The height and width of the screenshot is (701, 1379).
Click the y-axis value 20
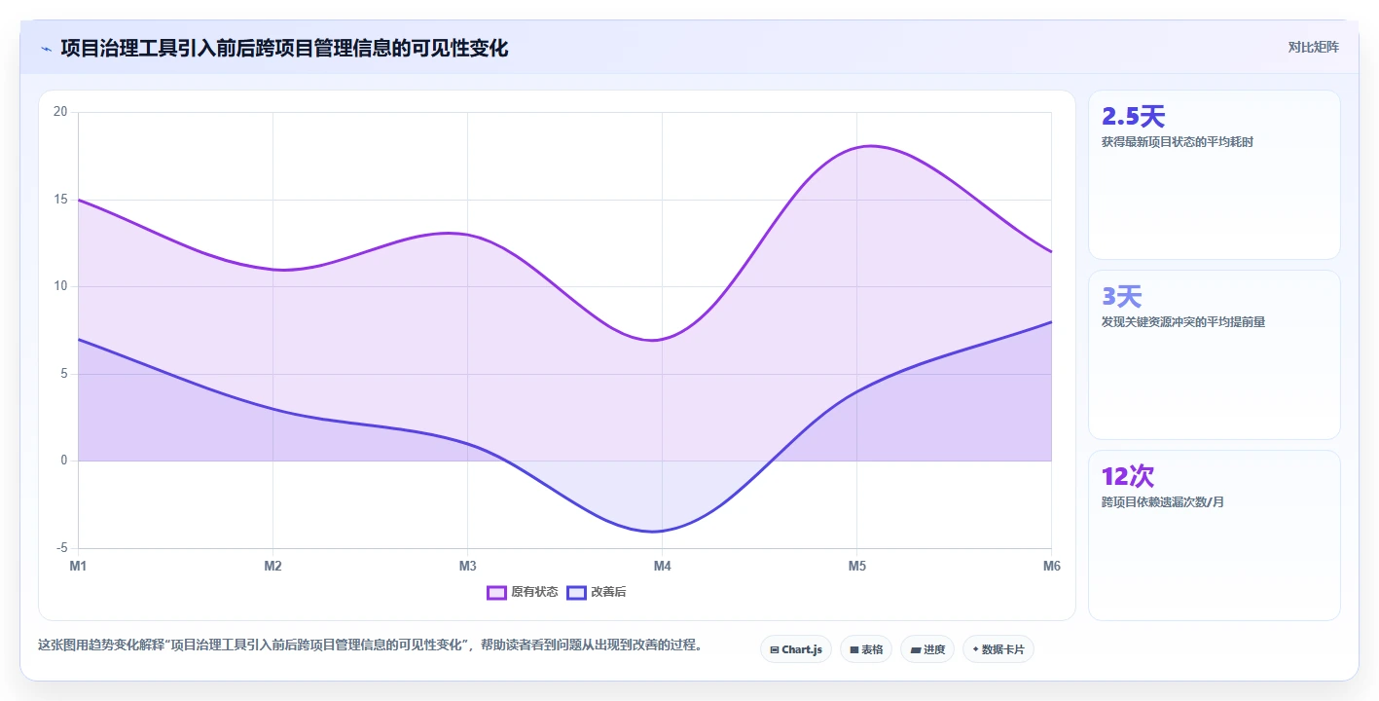(60, 112)
